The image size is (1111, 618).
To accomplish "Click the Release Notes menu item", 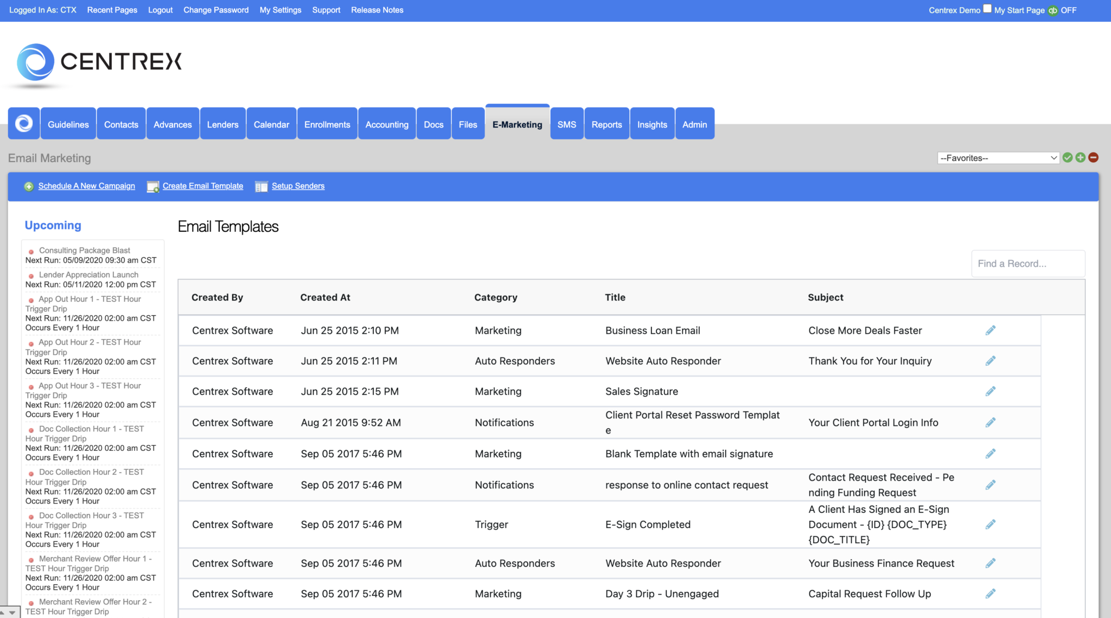I will click(377, 10).
